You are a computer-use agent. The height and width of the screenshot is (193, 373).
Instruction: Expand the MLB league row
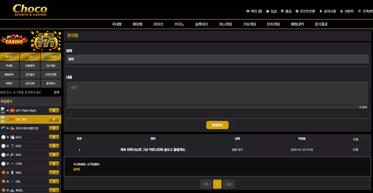(x=31, y=137)
